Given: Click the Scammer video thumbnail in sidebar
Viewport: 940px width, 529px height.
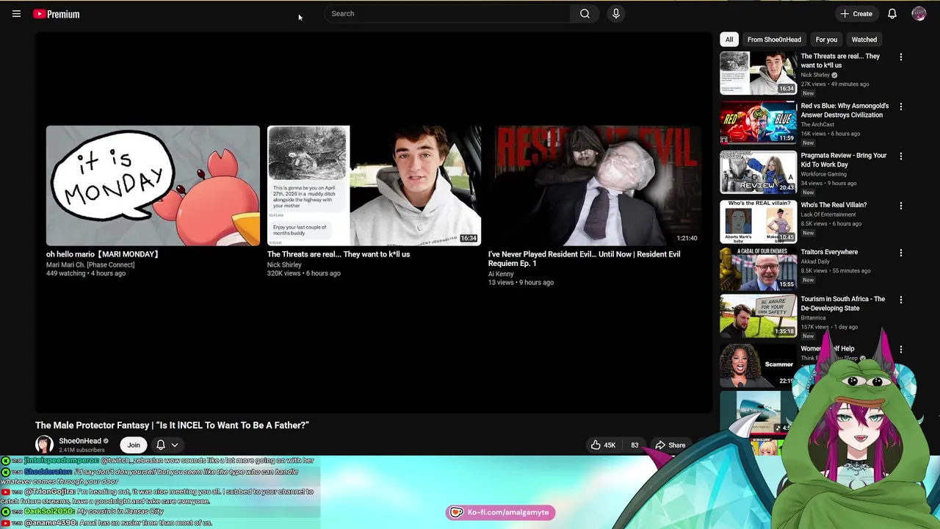Looking at the screenshot, I should tap(758, 365).
